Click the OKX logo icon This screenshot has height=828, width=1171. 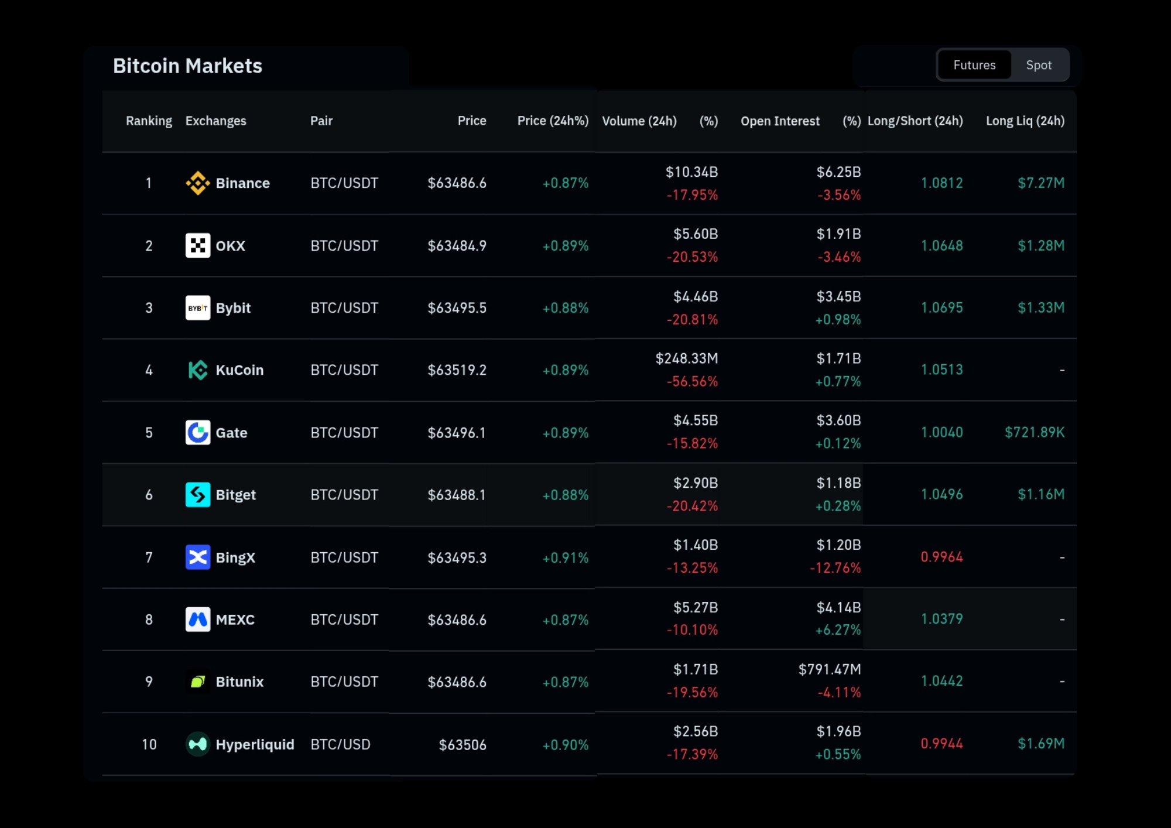click(x=198, y=245)
